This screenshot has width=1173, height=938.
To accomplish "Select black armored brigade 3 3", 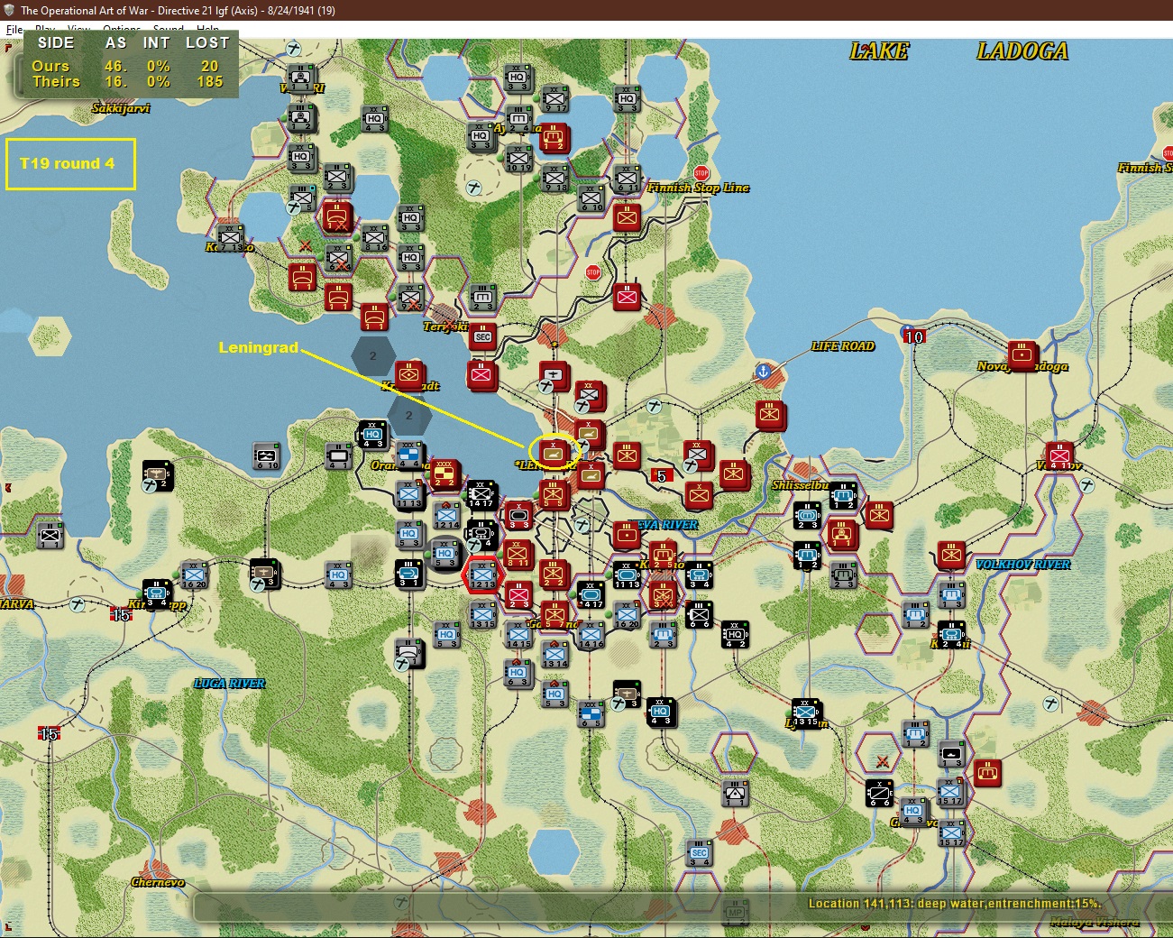I will pos(518,514).
